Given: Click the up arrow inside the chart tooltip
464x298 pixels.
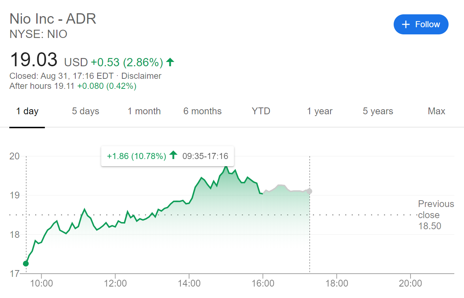Looking at the screenshot, I should point(173,156).
